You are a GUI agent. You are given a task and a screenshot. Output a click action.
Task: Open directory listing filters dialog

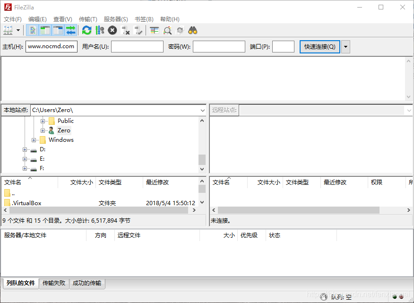pyautogui.click(x=155, y=30)
